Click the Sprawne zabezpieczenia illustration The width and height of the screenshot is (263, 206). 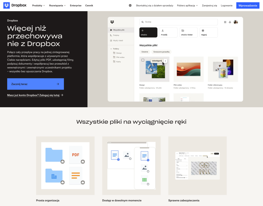point(198,166)
